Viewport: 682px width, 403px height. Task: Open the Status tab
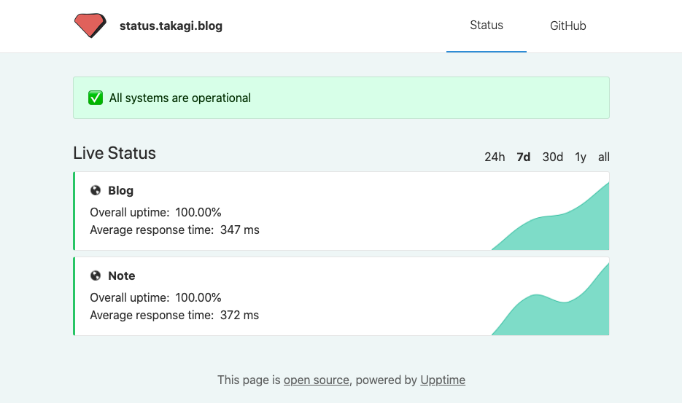coord(487,26)
